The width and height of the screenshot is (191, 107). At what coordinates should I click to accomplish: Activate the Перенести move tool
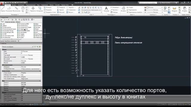33,9
